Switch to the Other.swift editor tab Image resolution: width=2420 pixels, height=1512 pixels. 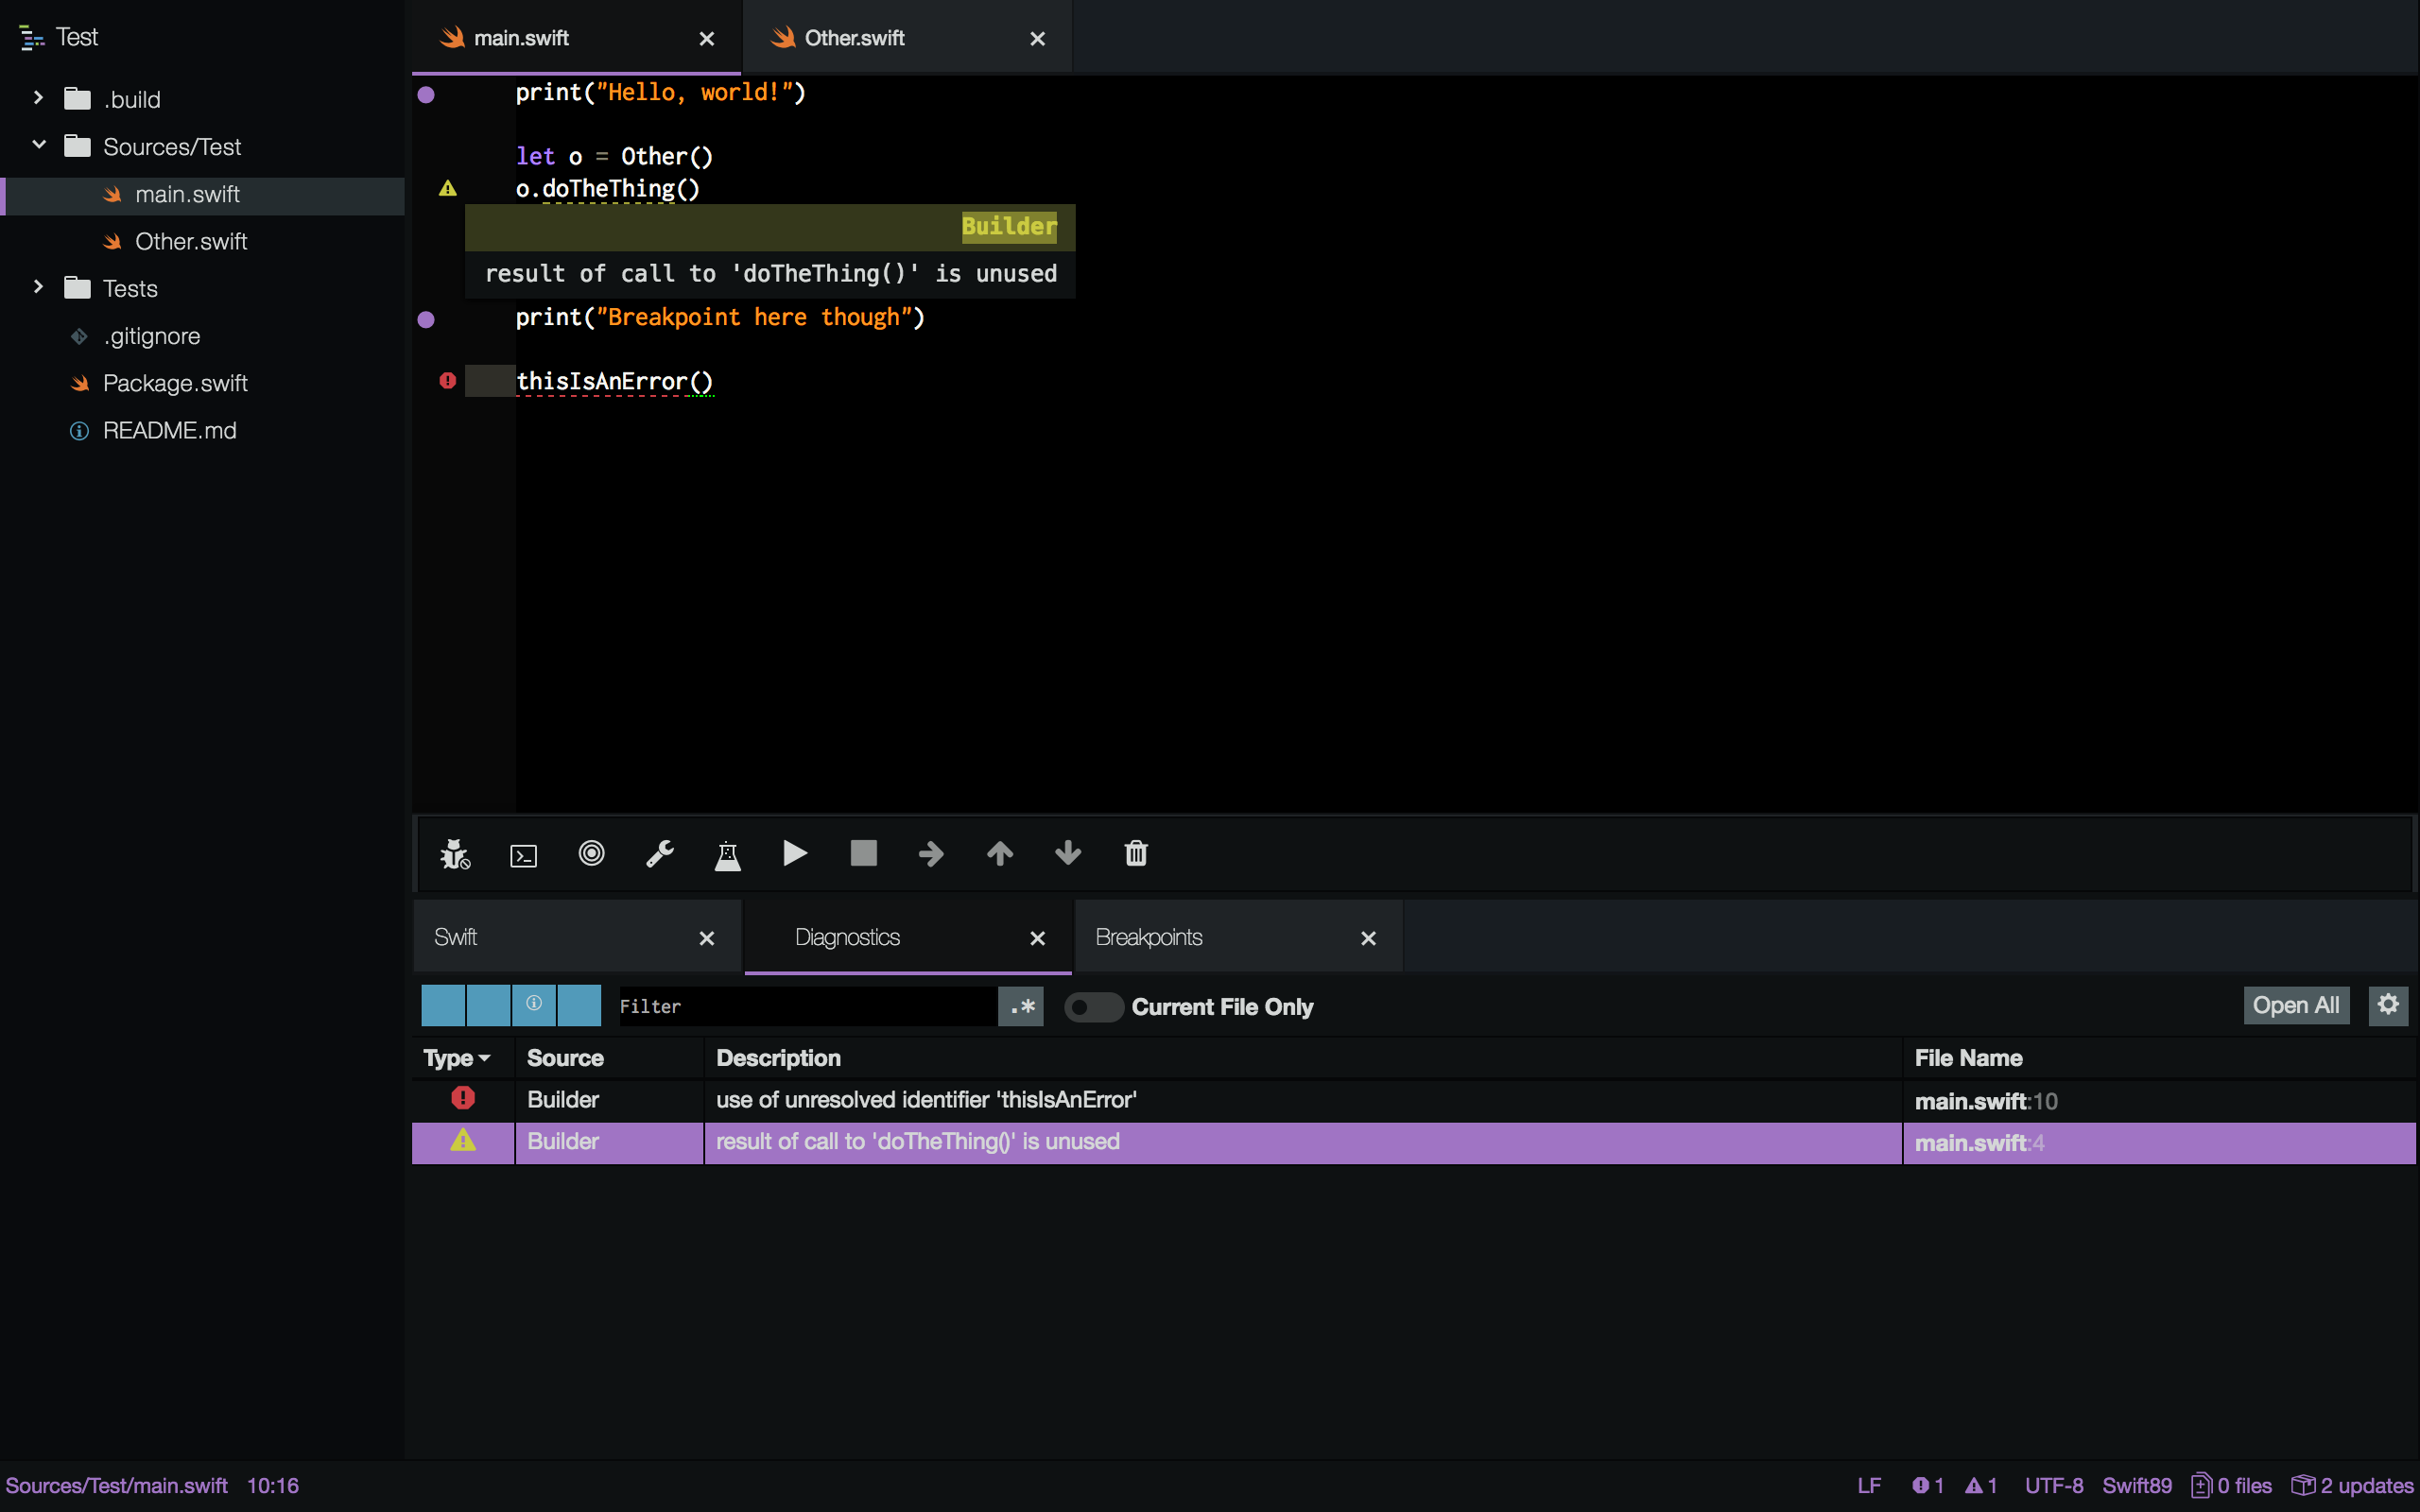pyautogui.click(x=855, y=38)
